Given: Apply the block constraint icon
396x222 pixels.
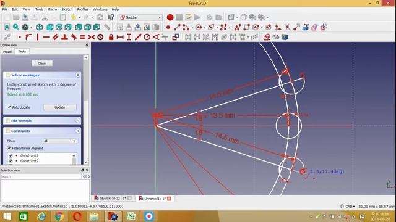Looking at the screenshot, I should click(100, 37).
